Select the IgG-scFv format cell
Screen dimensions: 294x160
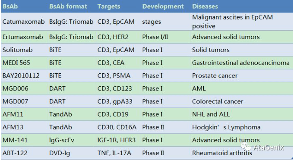click(x=62, y=140)
